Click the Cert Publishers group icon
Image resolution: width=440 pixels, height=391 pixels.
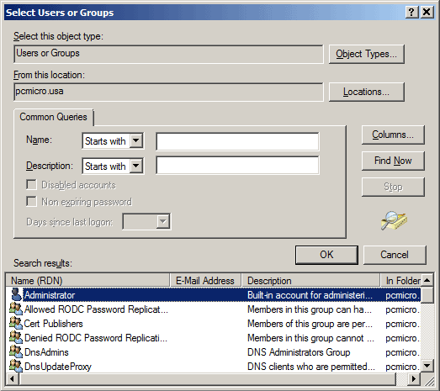coord(16,324)
